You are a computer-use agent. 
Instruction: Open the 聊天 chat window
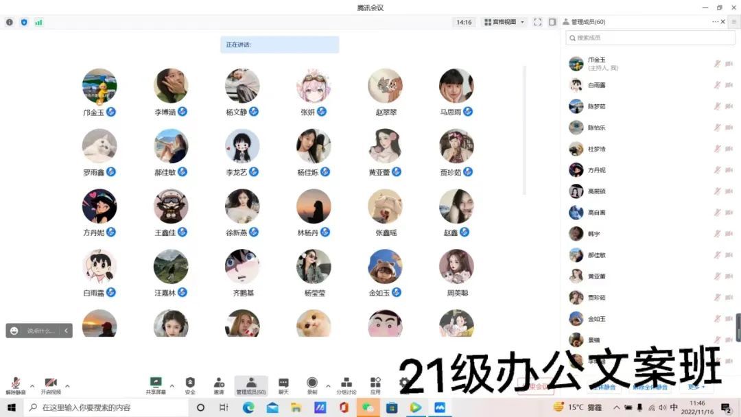coord(283,385)
